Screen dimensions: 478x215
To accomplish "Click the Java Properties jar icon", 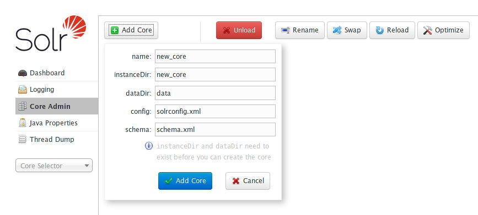I will point(23,123).
